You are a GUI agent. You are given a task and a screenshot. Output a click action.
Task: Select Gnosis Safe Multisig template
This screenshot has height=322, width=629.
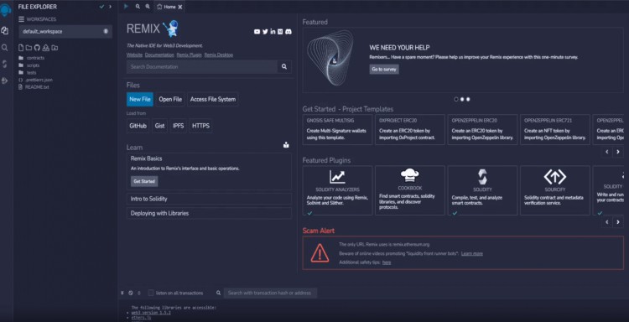pyautogui.click(x=337, y=129)
